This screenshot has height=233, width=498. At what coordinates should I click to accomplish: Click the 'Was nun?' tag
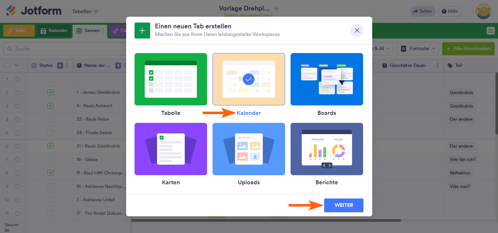point(460,186)
